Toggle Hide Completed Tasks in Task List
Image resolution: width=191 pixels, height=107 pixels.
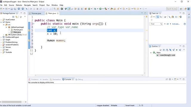[x=170, y=17]
